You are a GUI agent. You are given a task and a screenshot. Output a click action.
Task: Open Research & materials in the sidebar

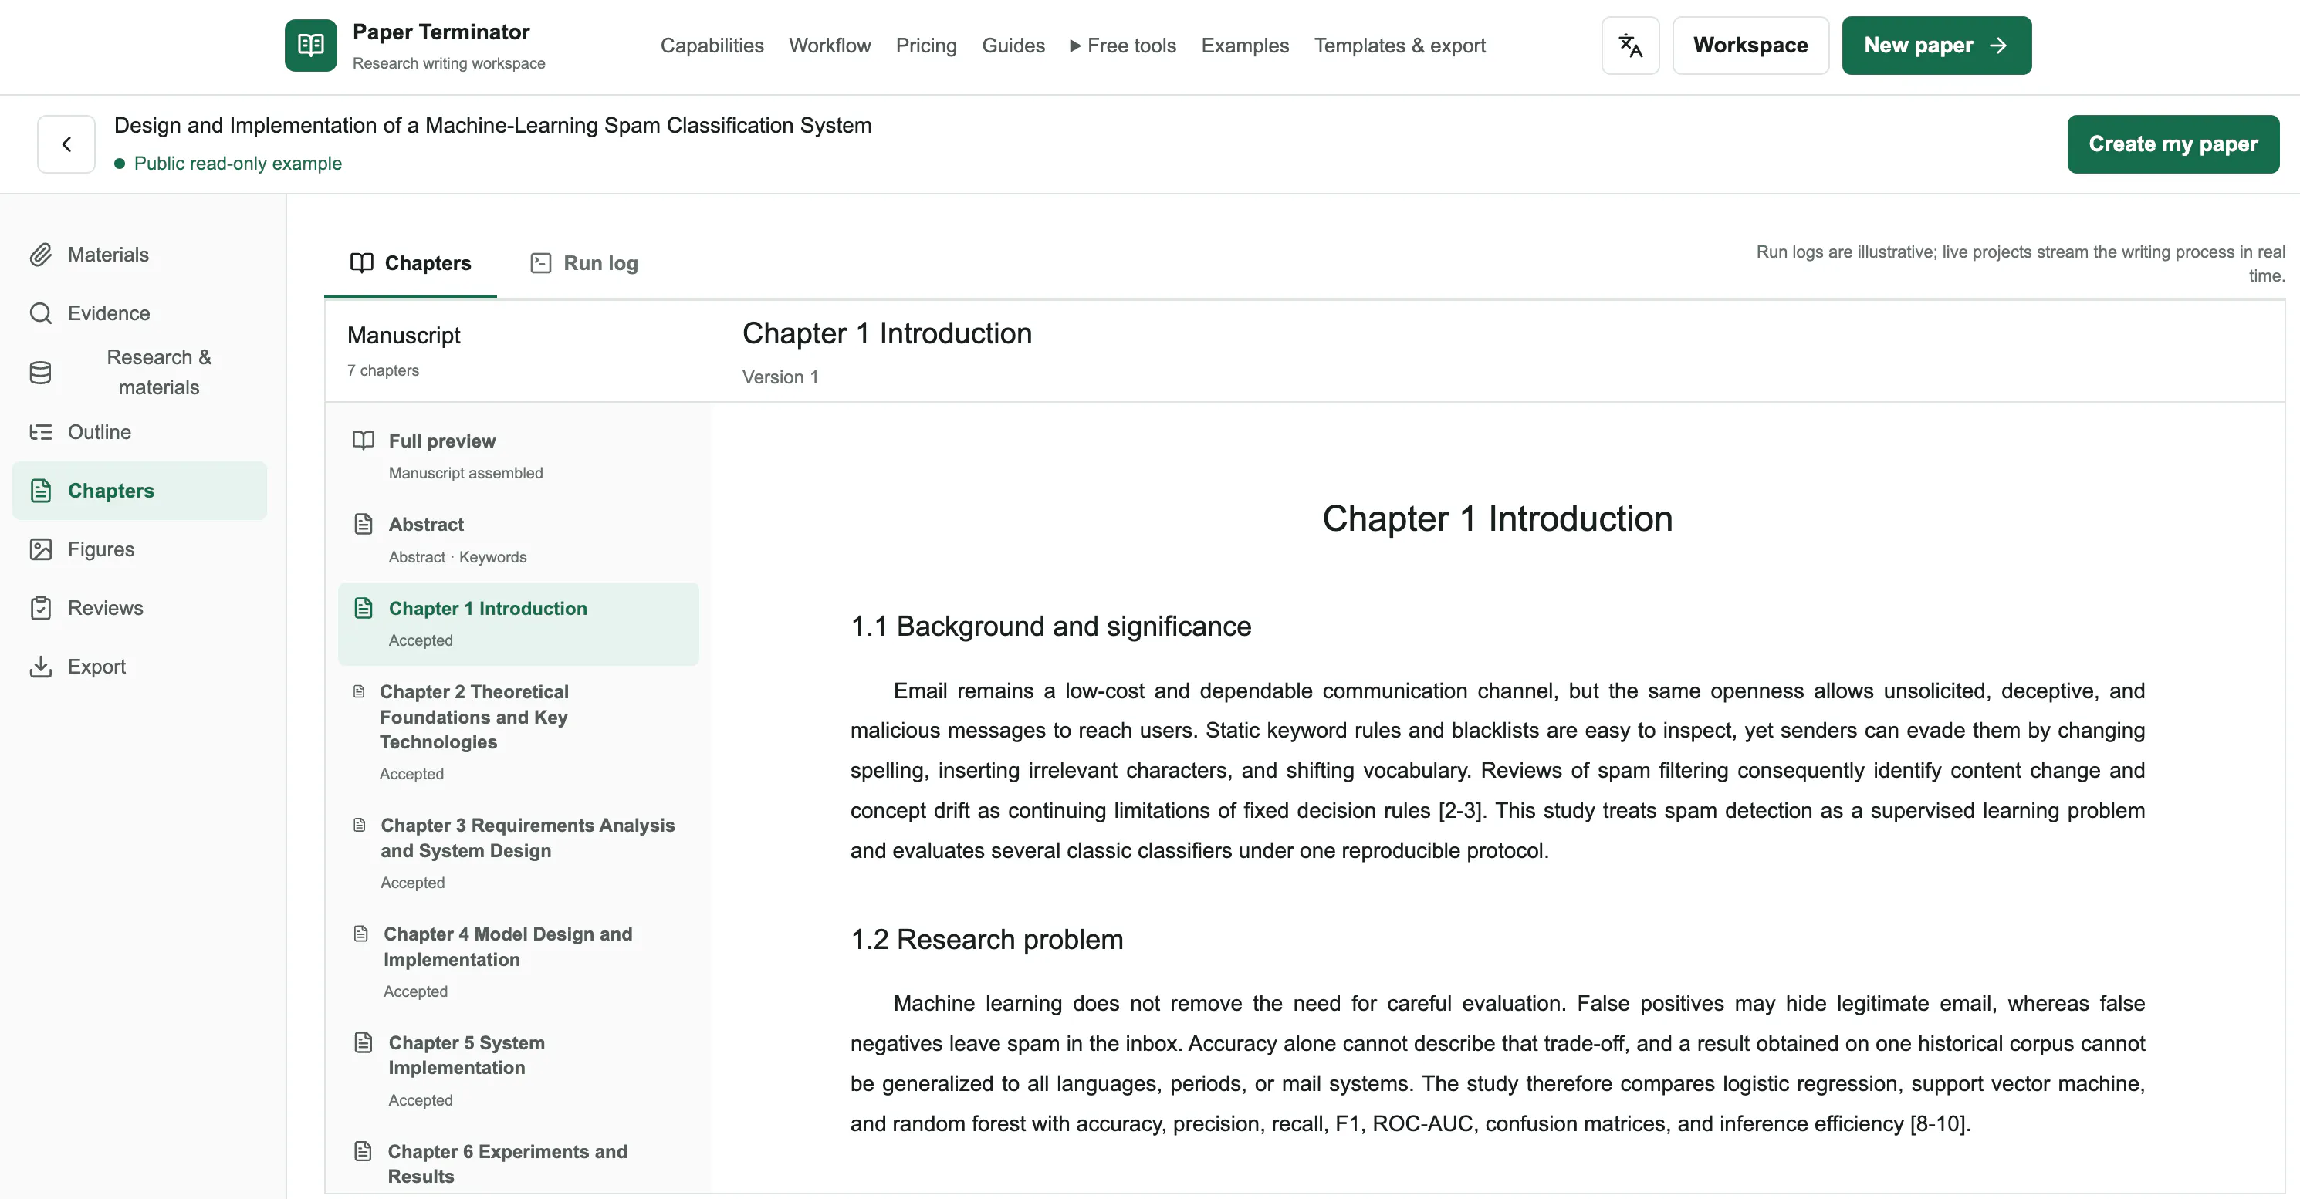coord(139,373)
